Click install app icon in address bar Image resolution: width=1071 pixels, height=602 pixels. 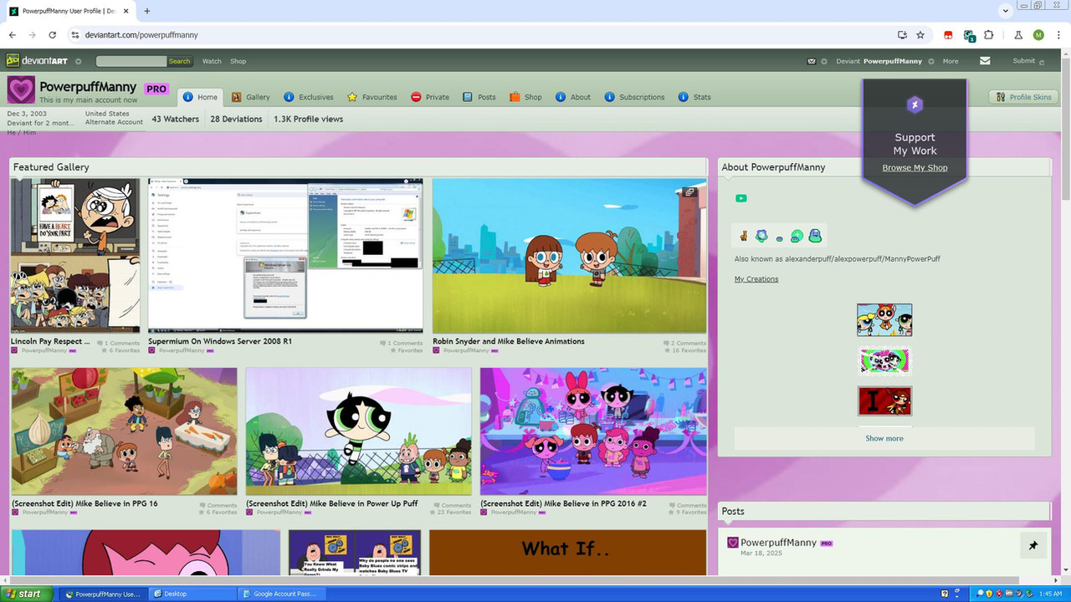point(902,35)
